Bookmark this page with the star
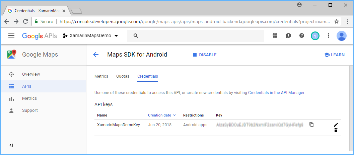 point(336,22)
